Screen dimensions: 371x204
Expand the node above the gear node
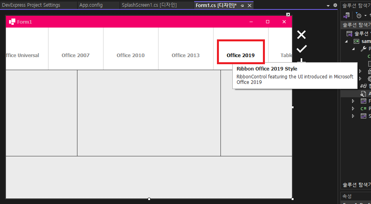point(360,71)
